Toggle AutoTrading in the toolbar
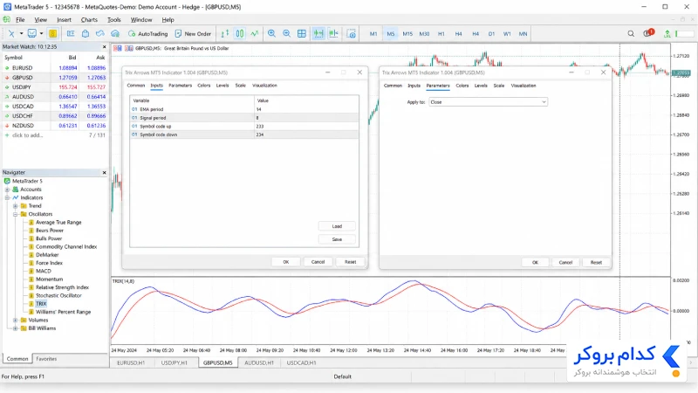 (147, 34)
